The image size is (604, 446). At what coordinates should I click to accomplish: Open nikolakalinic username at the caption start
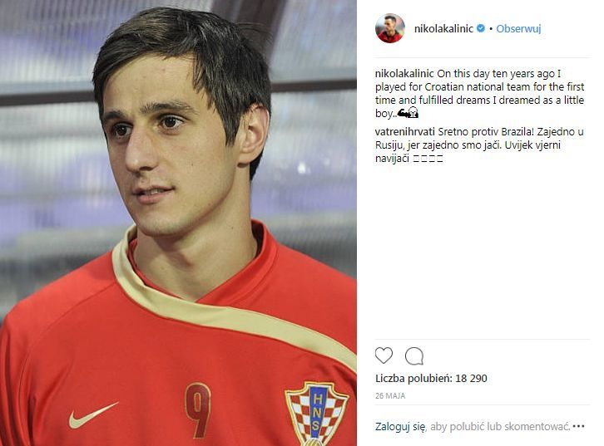(404, 73)
